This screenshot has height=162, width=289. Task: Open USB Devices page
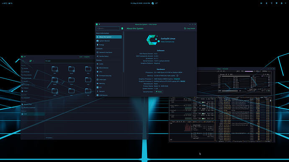[109, 95]
